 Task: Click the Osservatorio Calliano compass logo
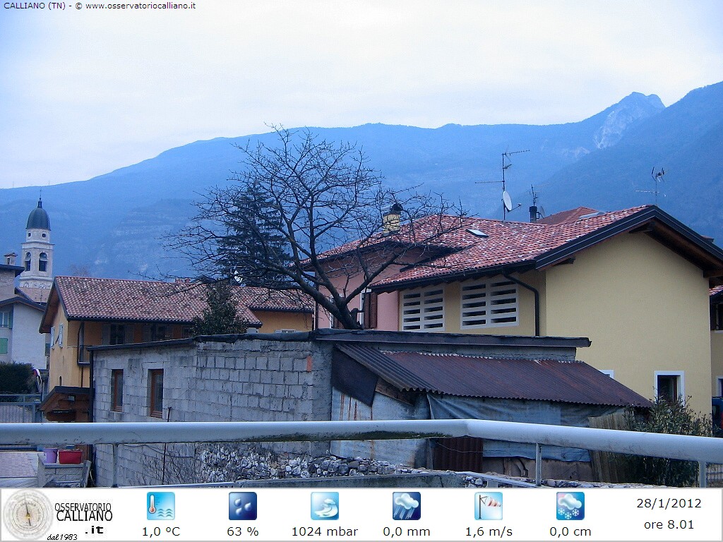[x=28, y=514]
